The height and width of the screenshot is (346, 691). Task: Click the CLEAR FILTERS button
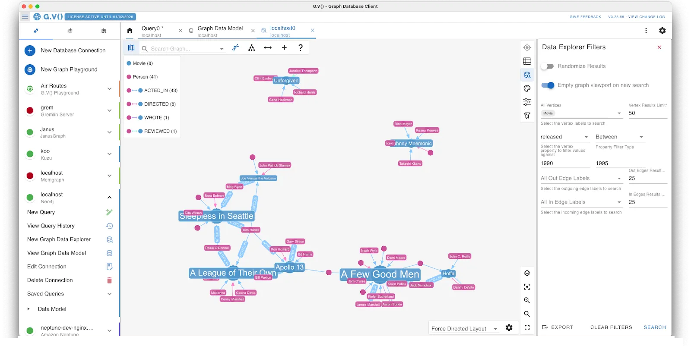tap(611, 327)
